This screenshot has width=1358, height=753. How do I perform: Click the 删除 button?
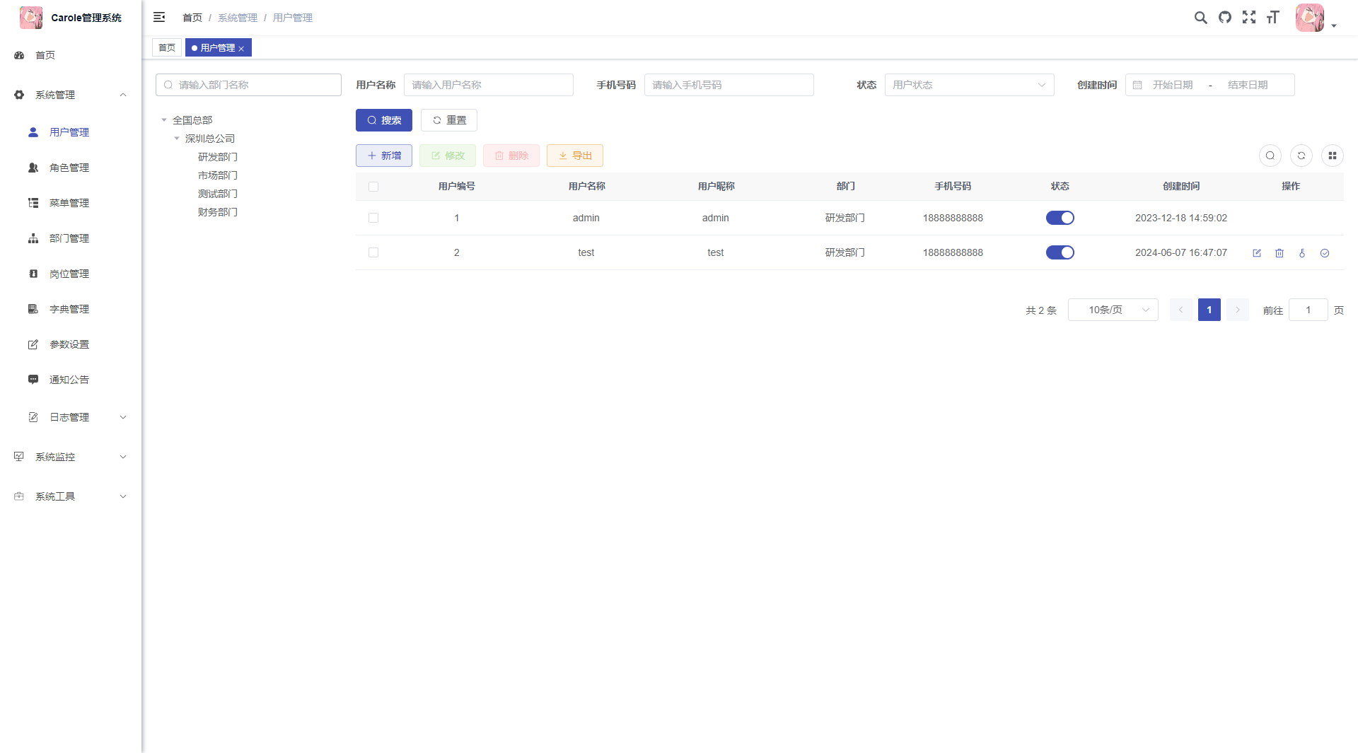click(511, 156)
